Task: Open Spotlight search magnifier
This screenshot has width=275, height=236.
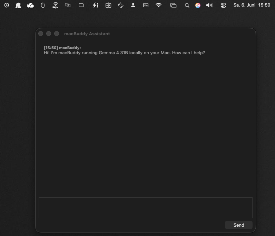Action: coord(187,6)
